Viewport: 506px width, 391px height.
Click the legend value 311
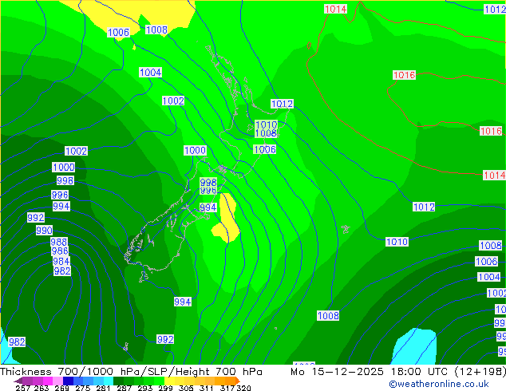tap(206, 388)
